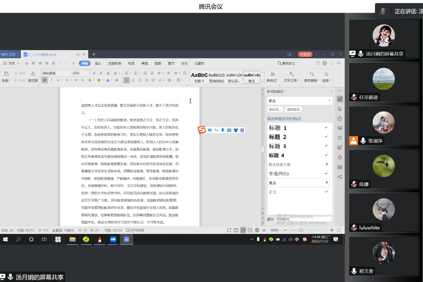The height and width of the screenshot is (282, 423).
Task: Click the share icon in right sidebar
Action: coord(340,177)
